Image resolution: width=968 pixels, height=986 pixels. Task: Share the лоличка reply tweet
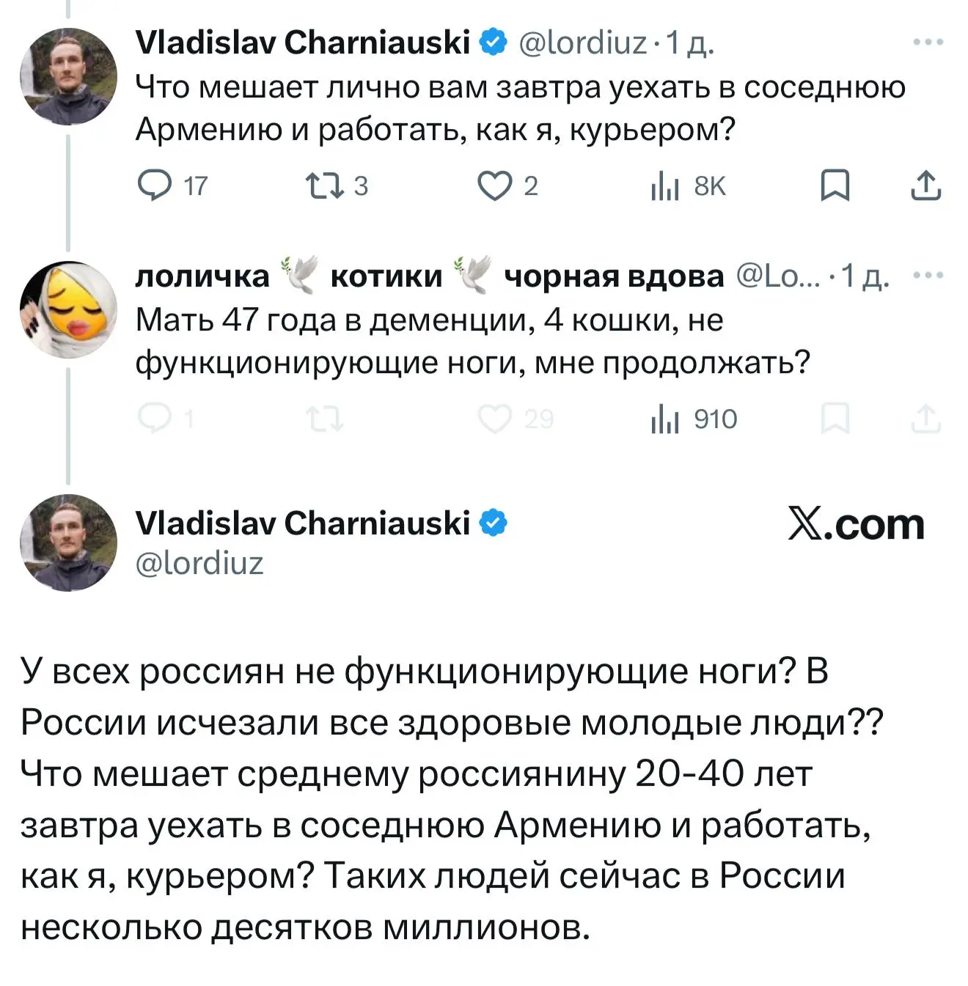925,419
